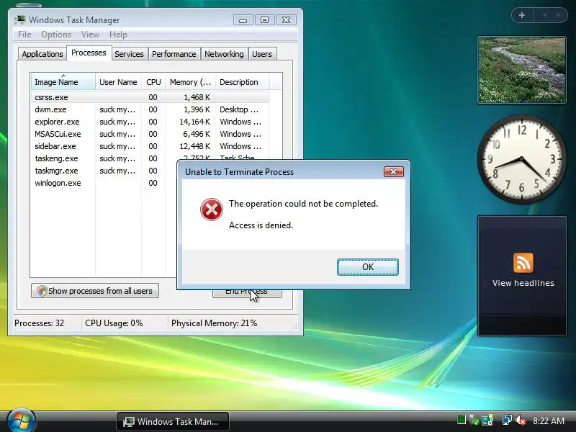Select the Processes tab
This screenshot has height=432, width=576.
coord(89,53)
